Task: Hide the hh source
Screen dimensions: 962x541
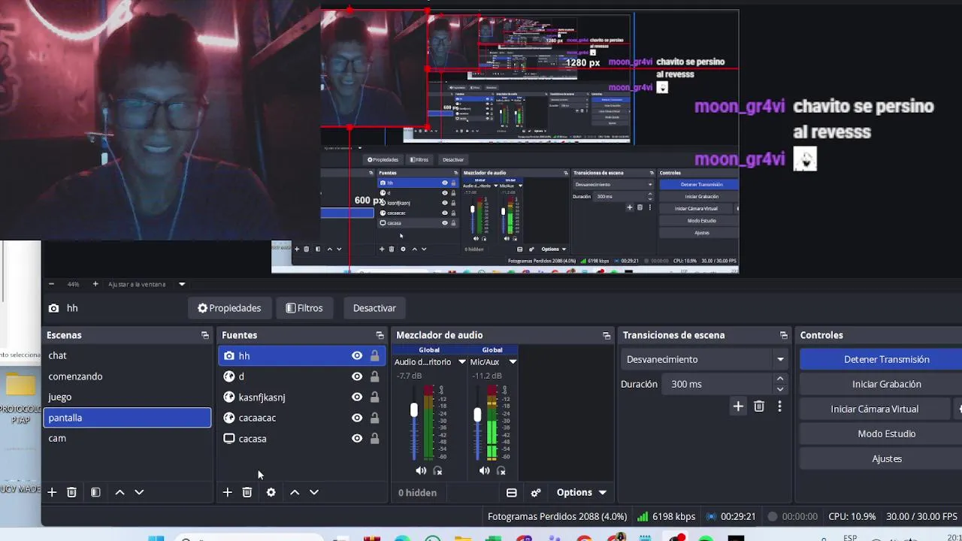Action: tap(357, 355)
